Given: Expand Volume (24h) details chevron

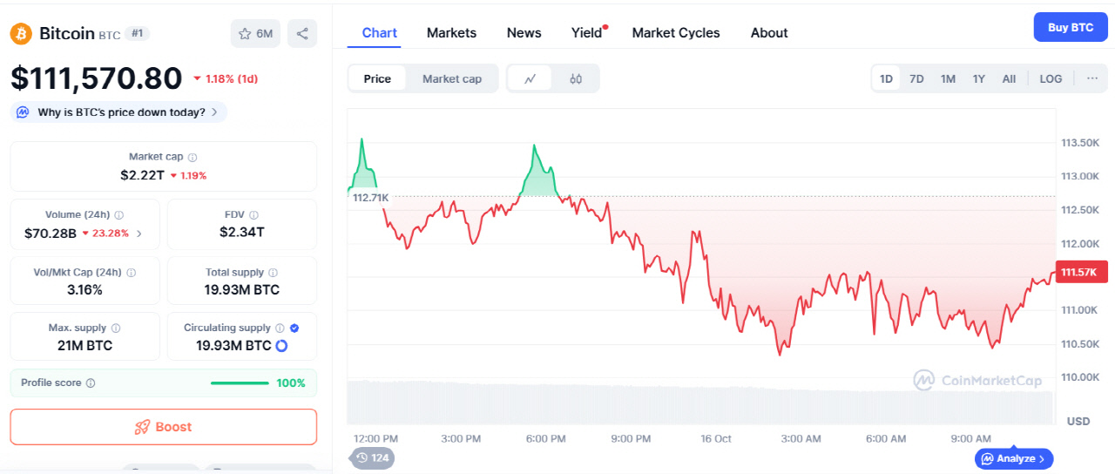Looking at the screenshot, I should coord(139,234).
